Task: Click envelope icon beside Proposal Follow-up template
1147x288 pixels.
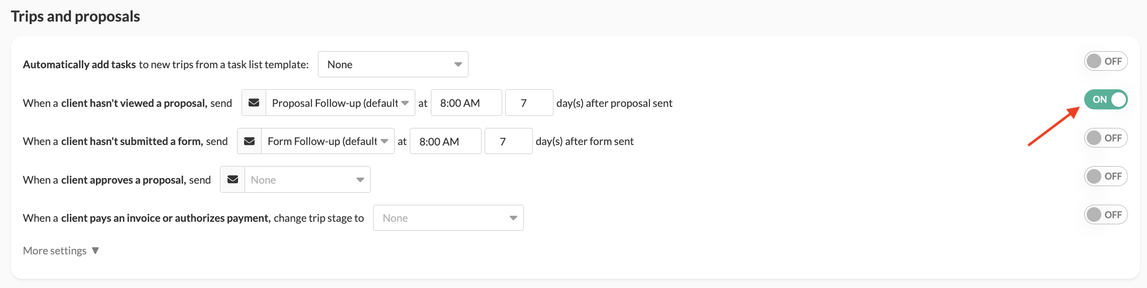Action: tap(254, 103)
